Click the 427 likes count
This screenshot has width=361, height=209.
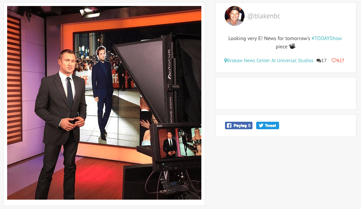coord(340,61)
